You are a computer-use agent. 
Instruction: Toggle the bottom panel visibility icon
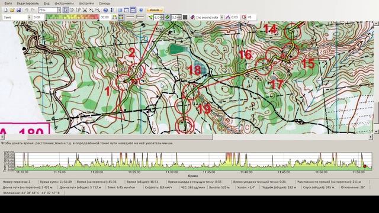point(133,10)
